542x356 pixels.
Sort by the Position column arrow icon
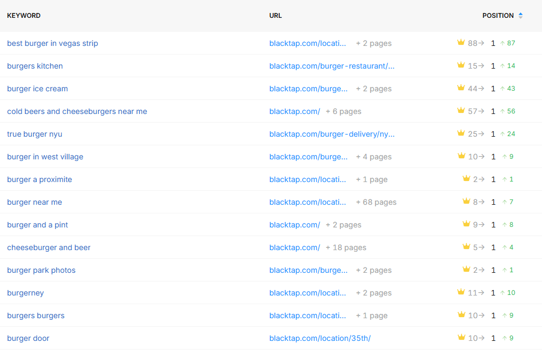(x=520, y=16)
